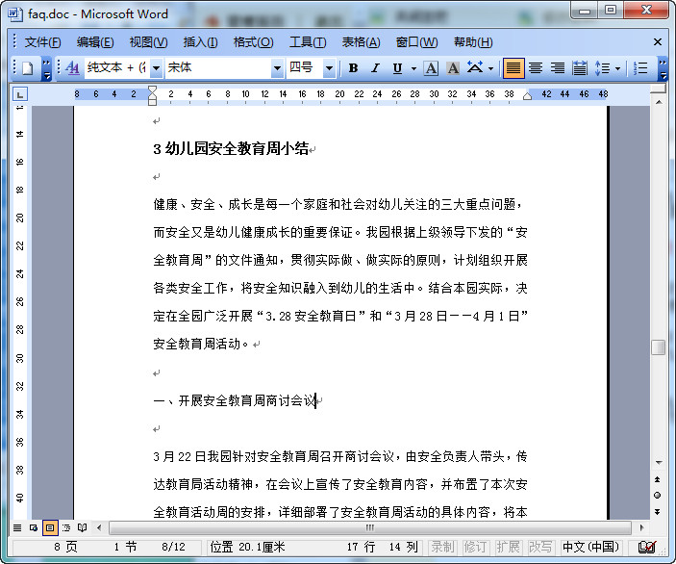Click the horizontal scroll right arrow
676x564 pixels.
tap(641, 527)
